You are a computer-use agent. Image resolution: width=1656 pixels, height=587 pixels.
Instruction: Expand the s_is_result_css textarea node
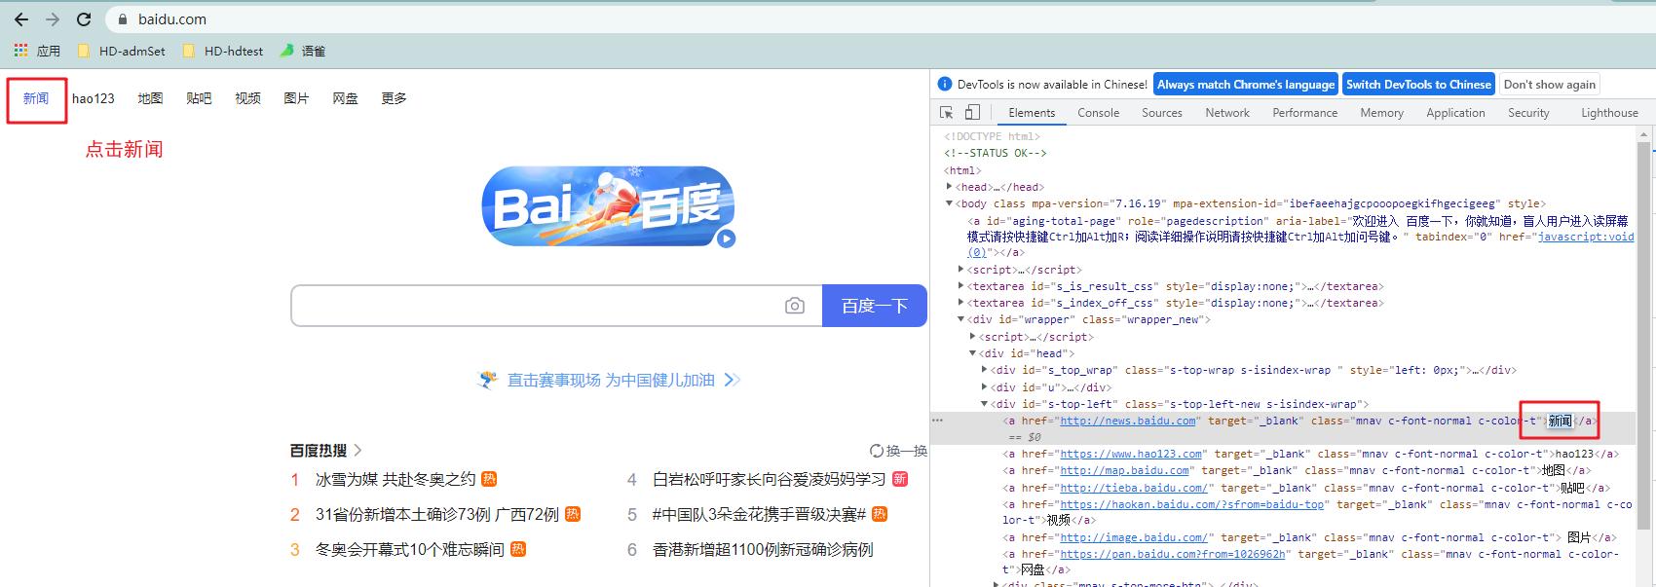coord(960,286)
